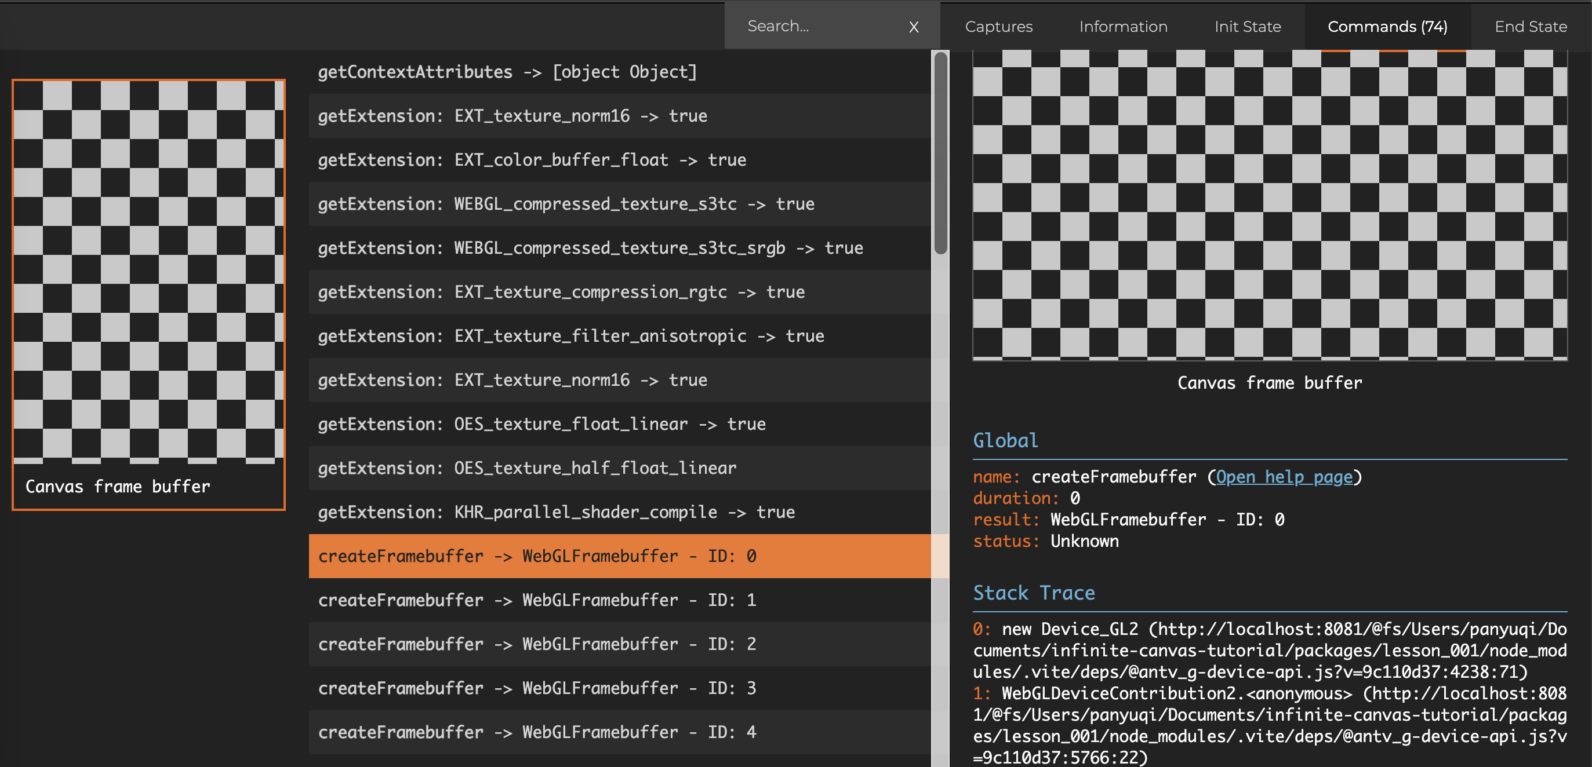Click the Open help page link
The width and height of the screenshot is (1592, 767).
tap(1284, 477)
